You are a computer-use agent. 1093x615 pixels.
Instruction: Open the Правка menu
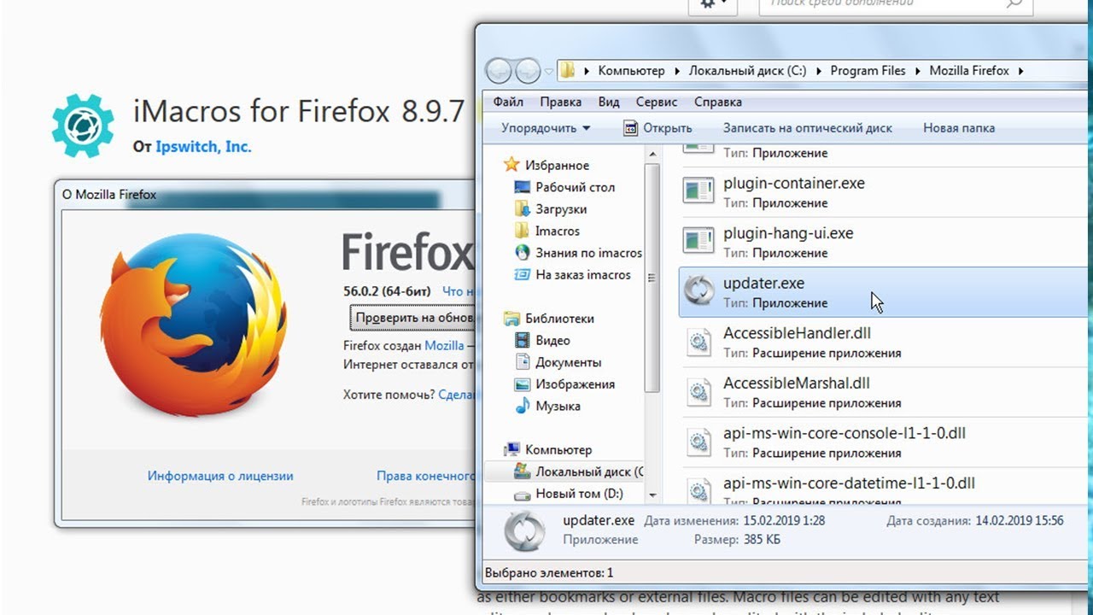click(560, 102)
